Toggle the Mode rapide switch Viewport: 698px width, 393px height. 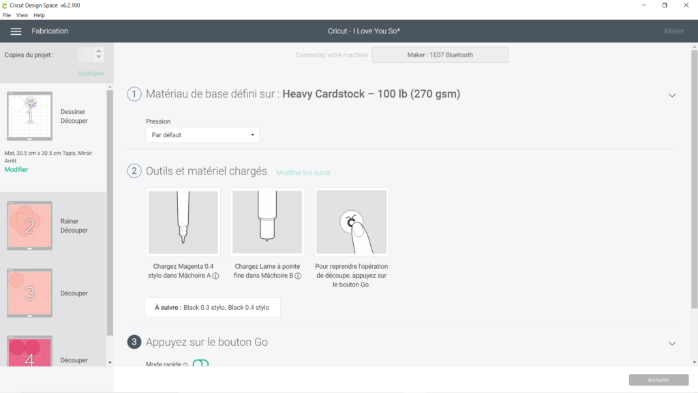tap(201, 364)
